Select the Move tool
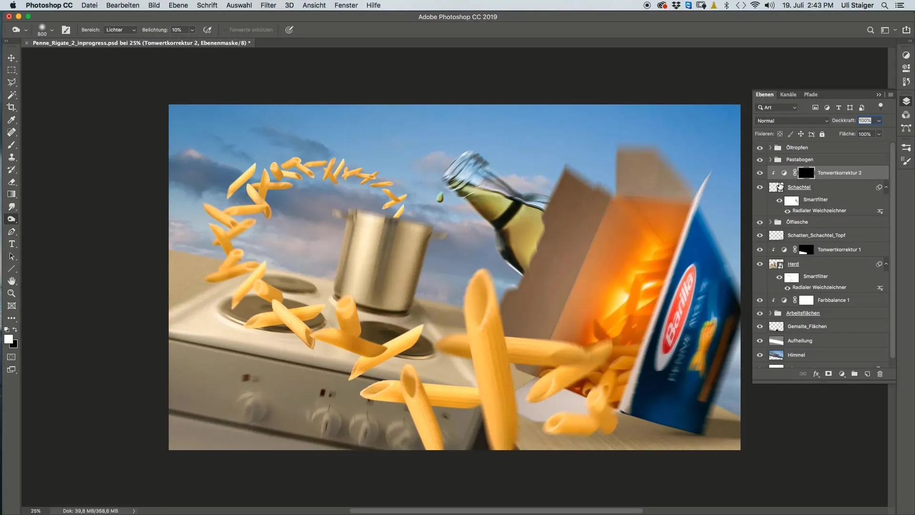The width and height of the screenshot is (915, 515). 11,58
